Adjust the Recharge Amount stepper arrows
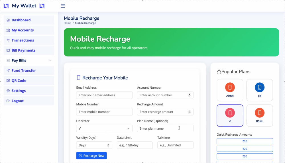The width and height of the screenshot is (285, 163). [190, 112]
